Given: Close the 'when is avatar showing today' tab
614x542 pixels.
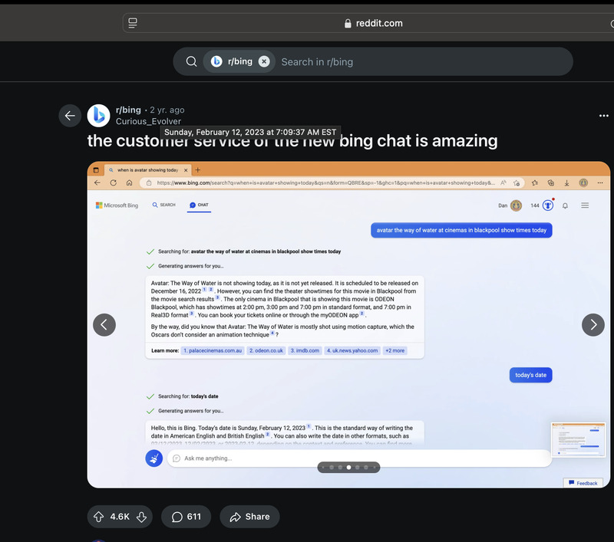Looking at the screenshot, I should pos(186,170).
